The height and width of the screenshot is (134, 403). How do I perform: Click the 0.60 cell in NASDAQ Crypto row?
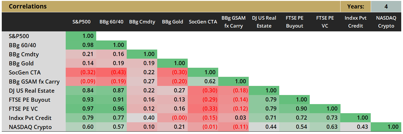point(81,127)
